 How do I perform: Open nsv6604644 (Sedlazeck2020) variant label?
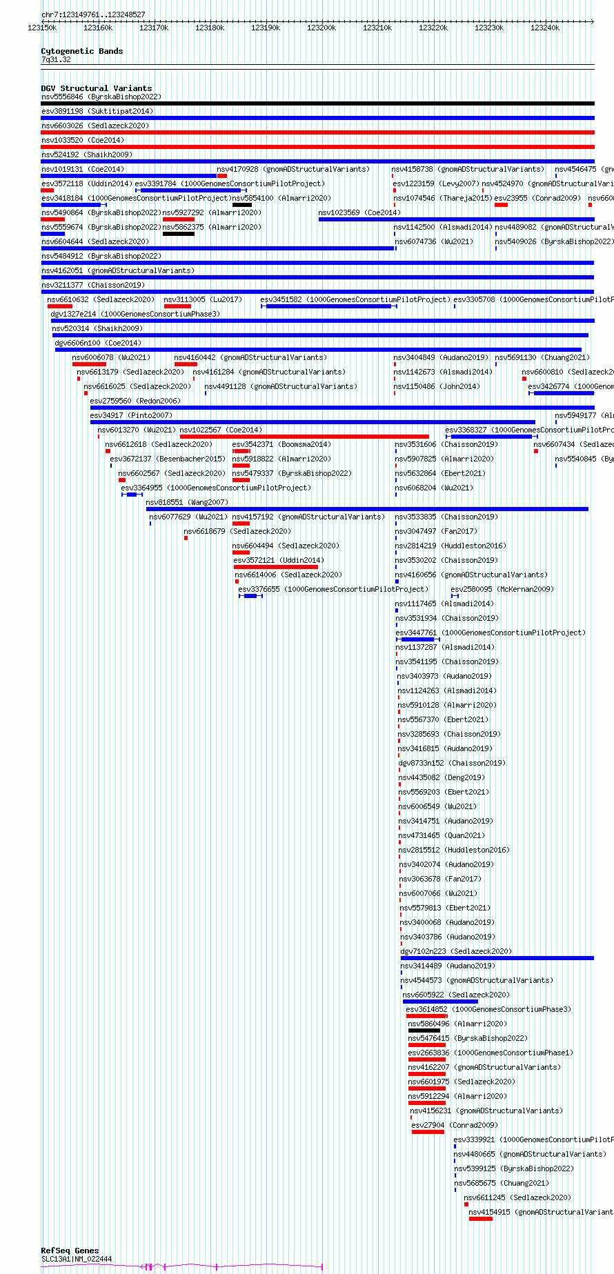(x=95, y=242)
